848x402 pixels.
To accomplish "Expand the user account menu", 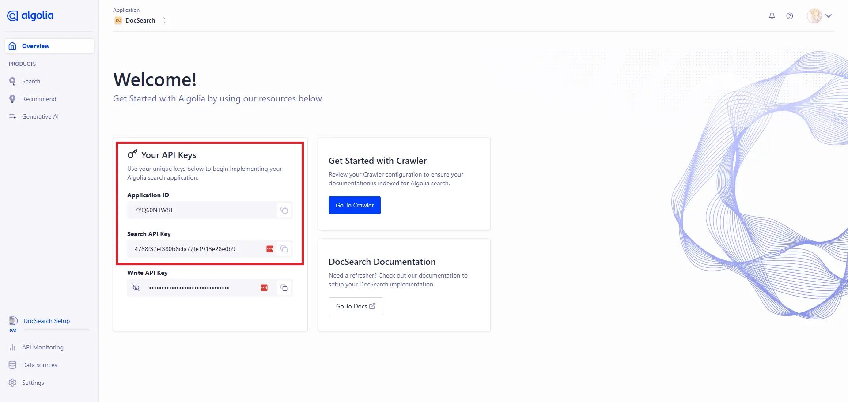I will tap(829, 15).
